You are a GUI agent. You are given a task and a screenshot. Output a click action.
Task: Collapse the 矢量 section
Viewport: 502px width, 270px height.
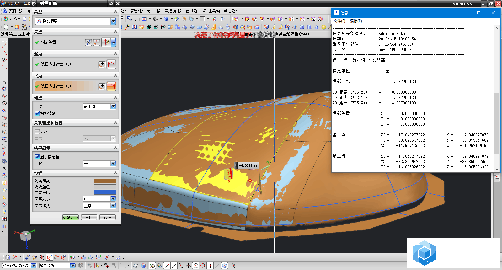pos(115,32)
